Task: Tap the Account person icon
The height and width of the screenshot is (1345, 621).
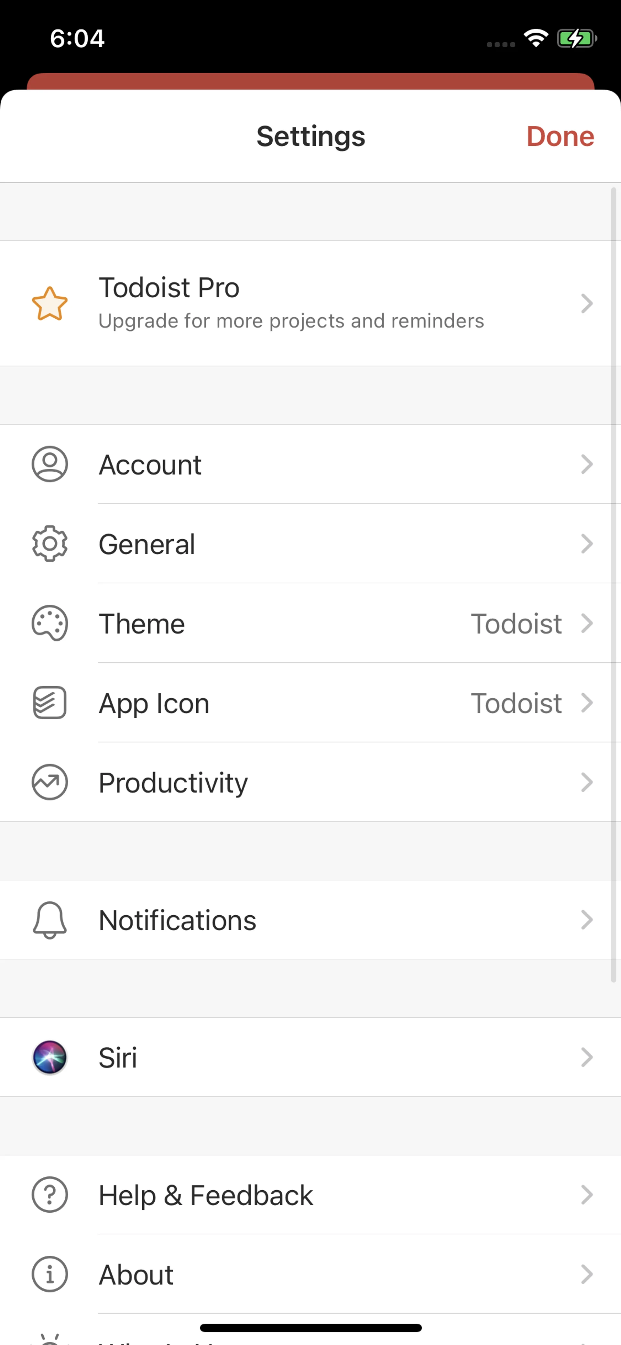Action: [x=49, y=464]
